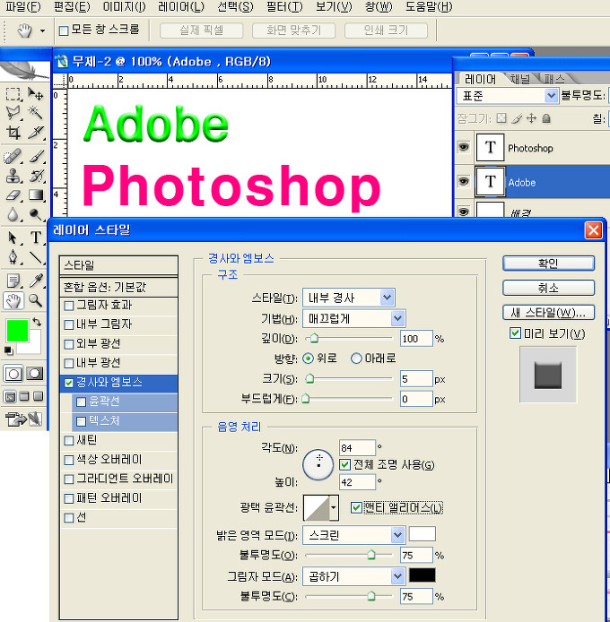Switch to 패스 (Paths) tab

pyautogui.click(x=554, y=79)
